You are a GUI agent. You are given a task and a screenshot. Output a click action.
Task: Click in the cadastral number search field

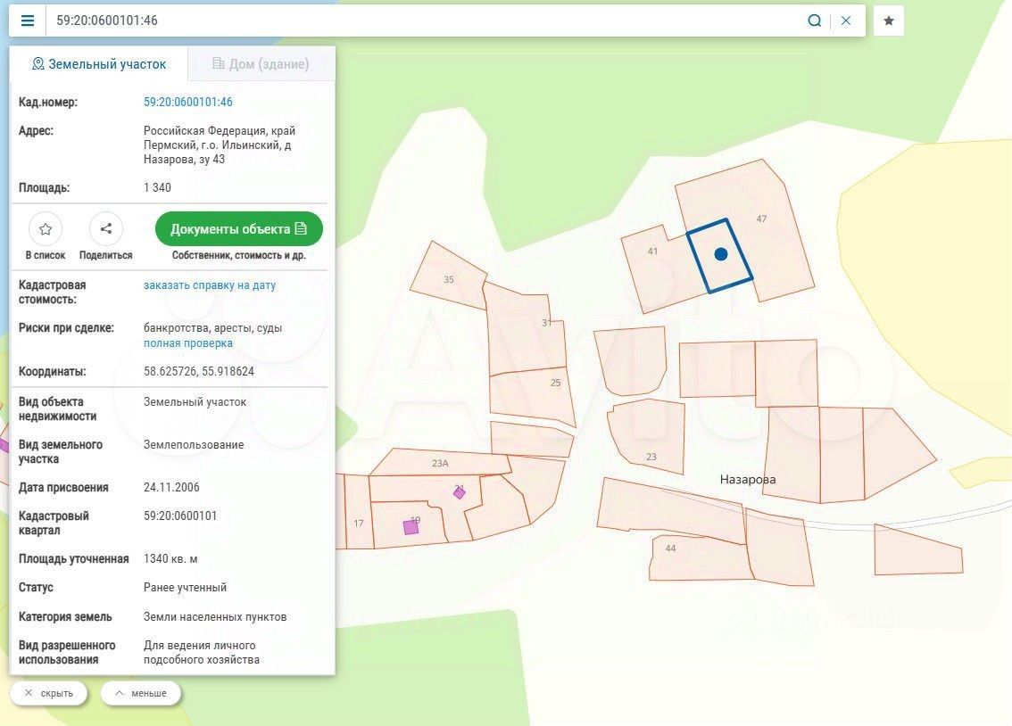click(419, 21)
